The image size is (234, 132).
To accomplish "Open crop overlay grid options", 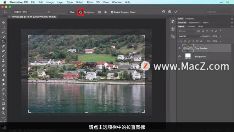I will click(99, 12).
